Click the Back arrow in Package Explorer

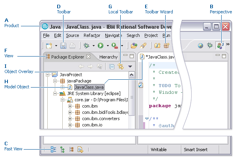pos(81,66)
